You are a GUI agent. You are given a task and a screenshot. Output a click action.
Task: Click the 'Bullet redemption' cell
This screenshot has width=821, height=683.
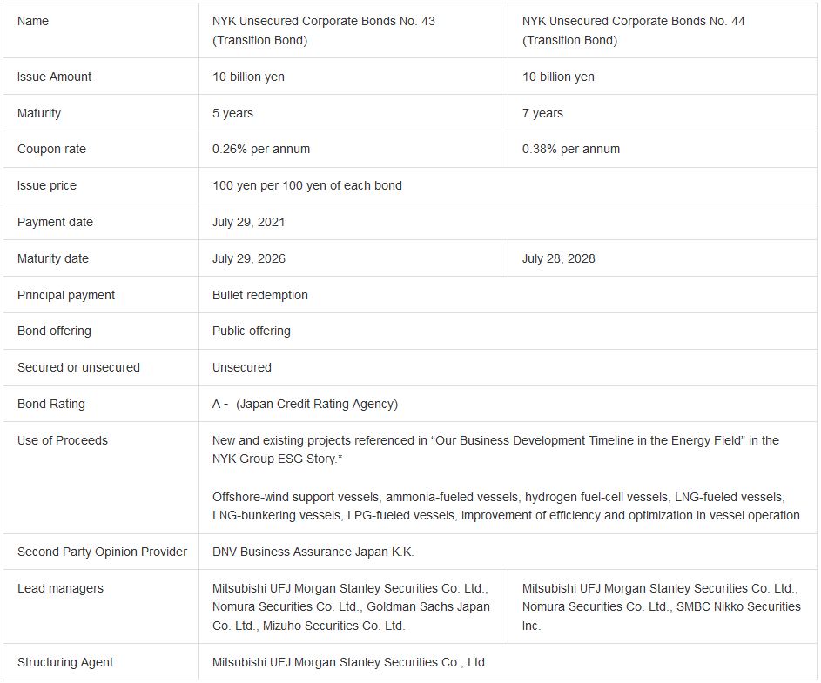point(259,295)
